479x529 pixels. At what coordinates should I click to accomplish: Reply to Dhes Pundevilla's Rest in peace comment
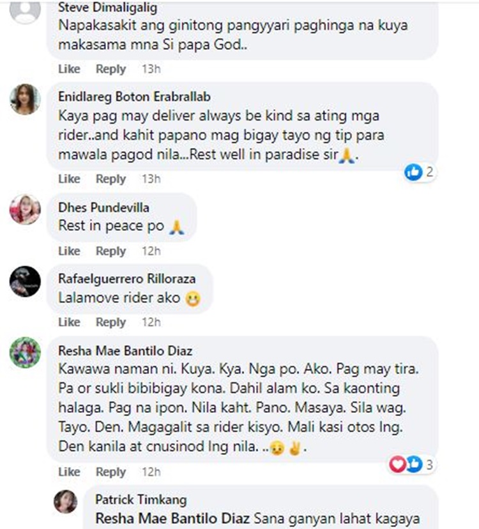pyautogui.click(x=110, y=251)
